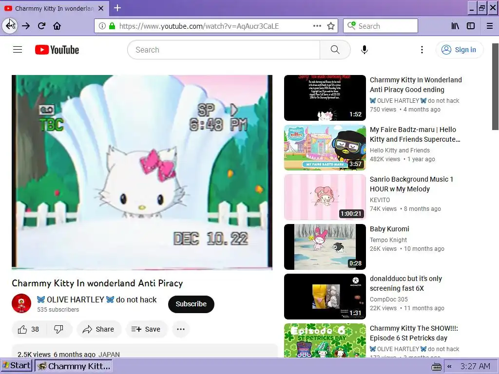This screenshot has width=499, height=374.
Task: Open OLIVE HARTLEY channel avatar
Action: [21, 303]
